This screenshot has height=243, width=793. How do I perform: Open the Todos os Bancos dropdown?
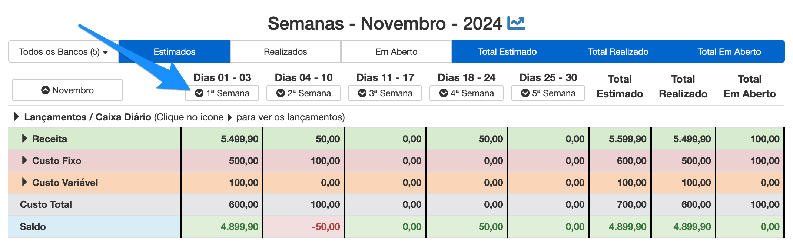63,51
